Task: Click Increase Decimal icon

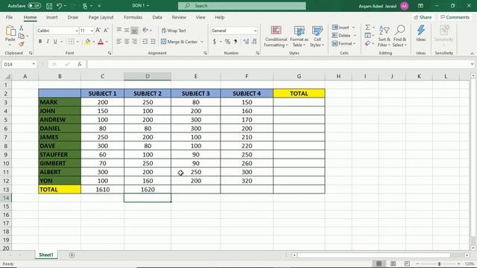Action: (246, 42)
